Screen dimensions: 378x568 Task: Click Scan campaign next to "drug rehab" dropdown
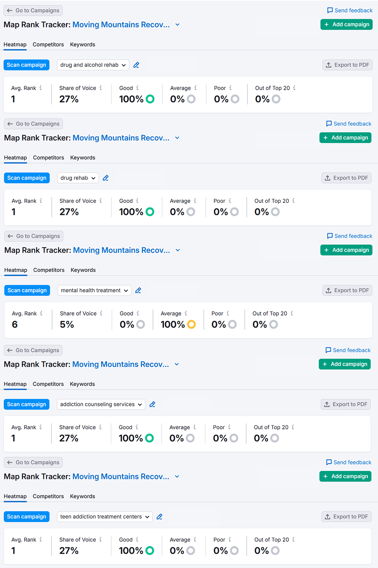click(27, 178)
